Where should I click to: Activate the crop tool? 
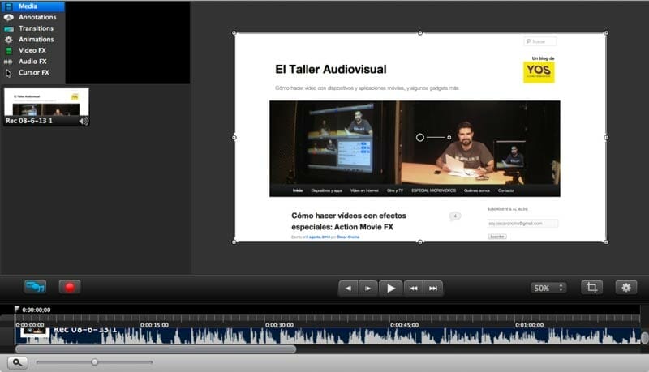592,287
